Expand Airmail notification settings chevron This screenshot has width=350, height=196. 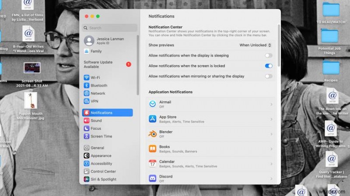pos(271,104)
